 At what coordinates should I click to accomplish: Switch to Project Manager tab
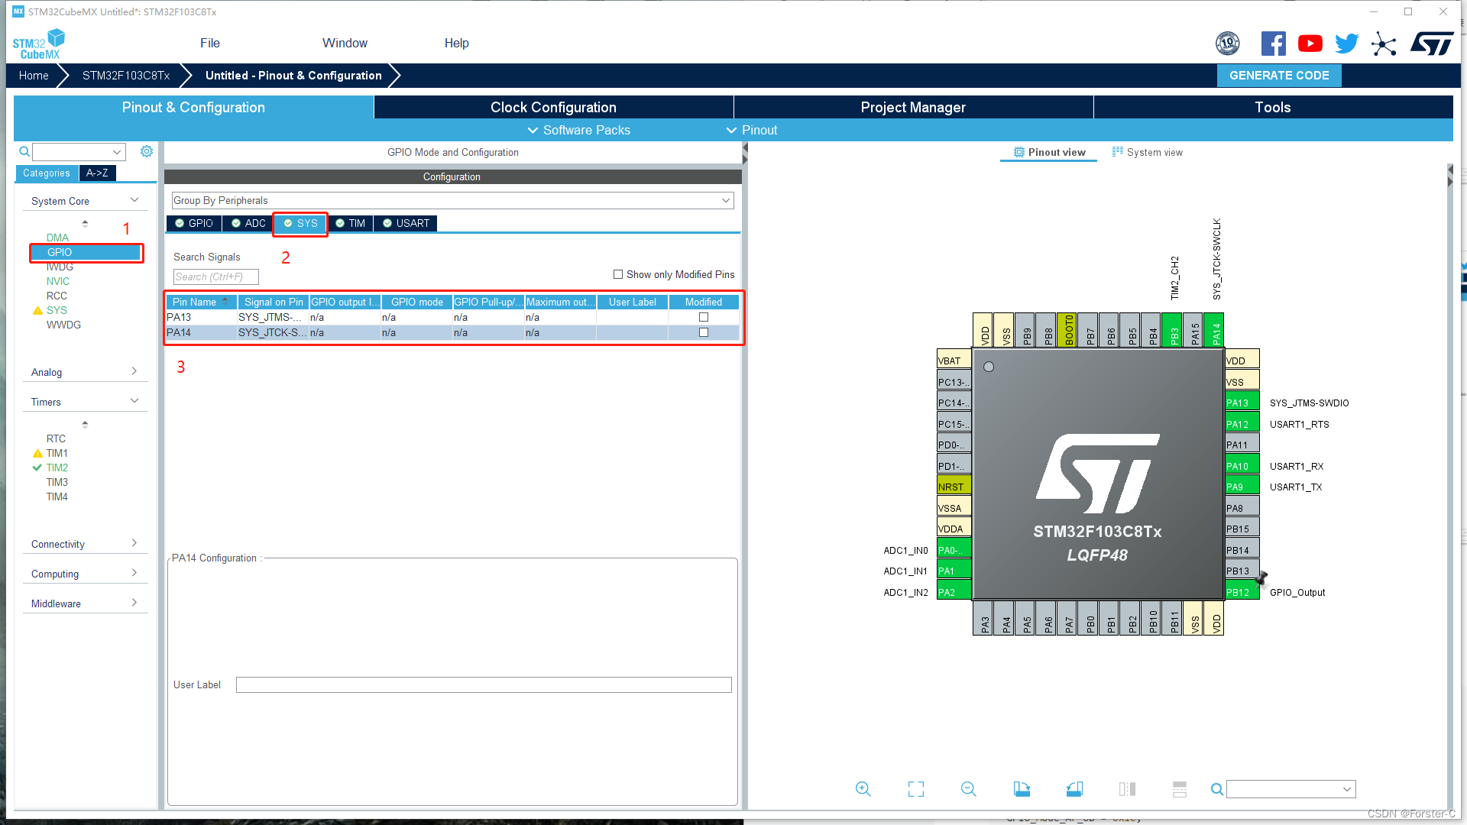(x=913, y=107)
